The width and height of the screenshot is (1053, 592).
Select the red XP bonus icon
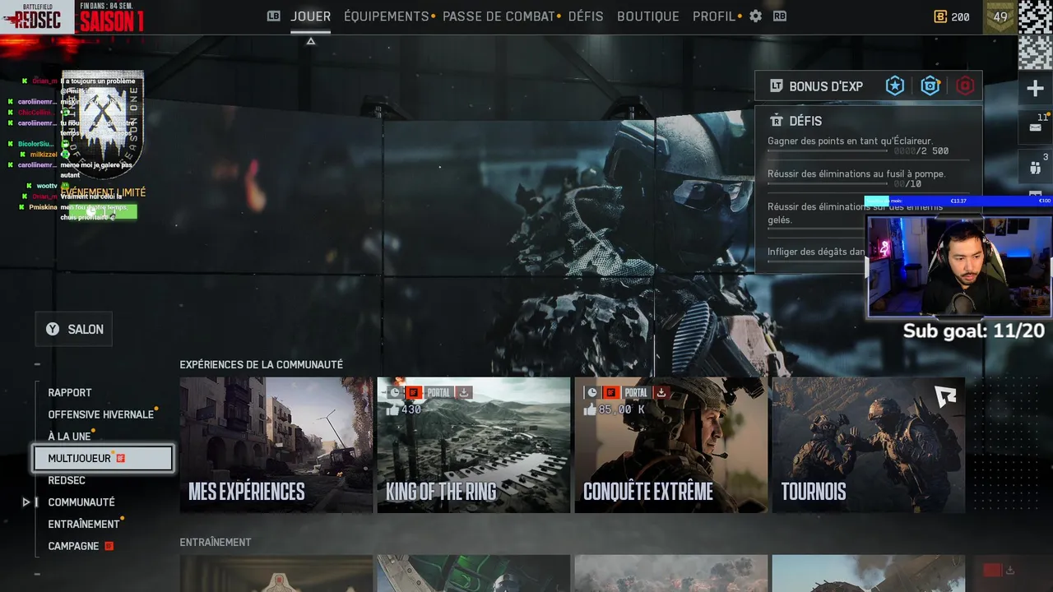coord(965,86)
